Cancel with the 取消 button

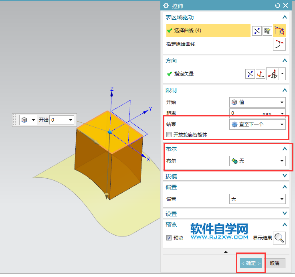coord(275,263)
